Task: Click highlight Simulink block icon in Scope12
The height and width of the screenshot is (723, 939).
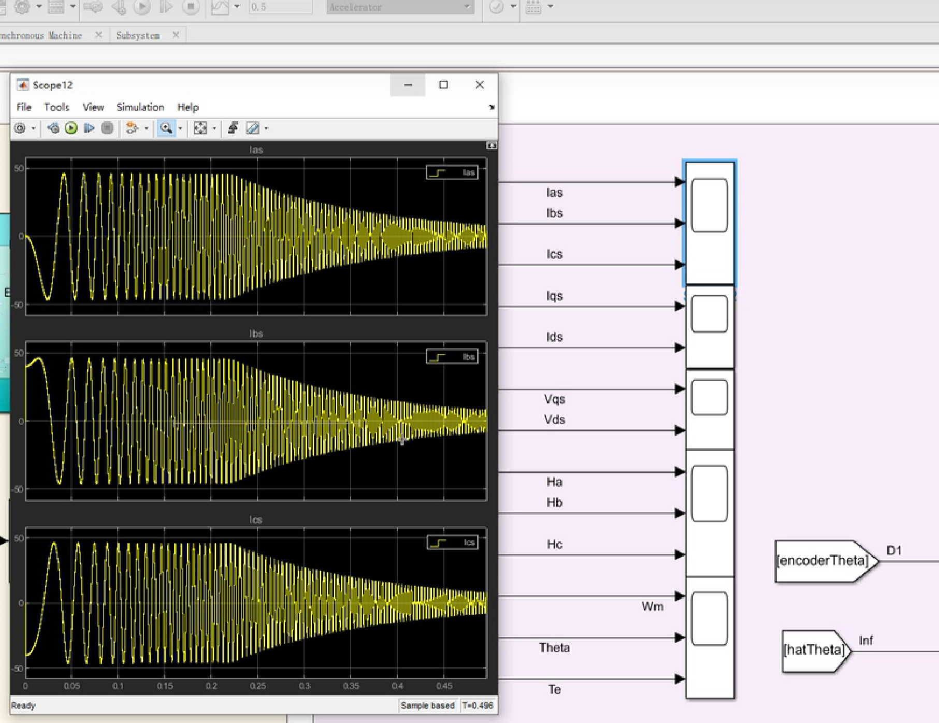Action: pyautogui.click(x=132, y=128)
